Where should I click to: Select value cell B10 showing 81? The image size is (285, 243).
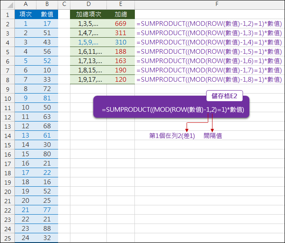click(x=47, y=98)
